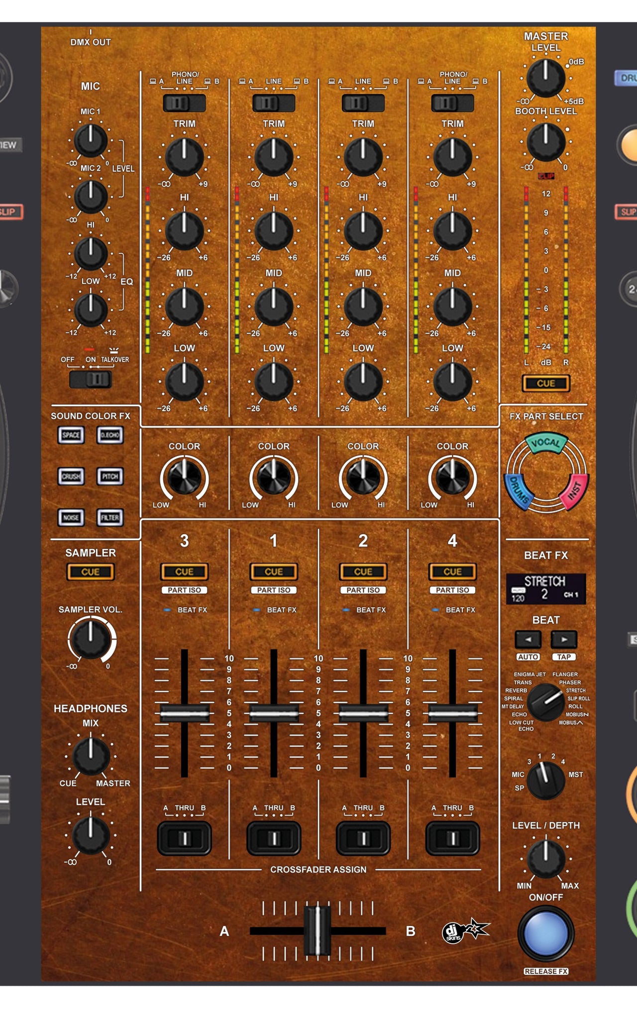
Task: Click the Level/Depth knob
Action: coord(546,859)
